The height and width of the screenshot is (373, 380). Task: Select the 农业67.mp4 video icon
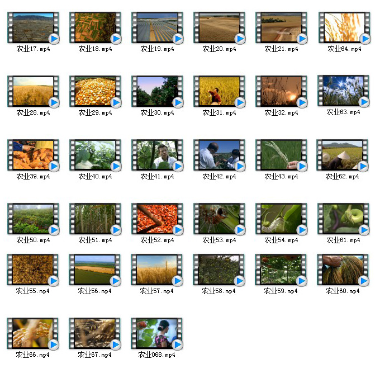[95, 334]
